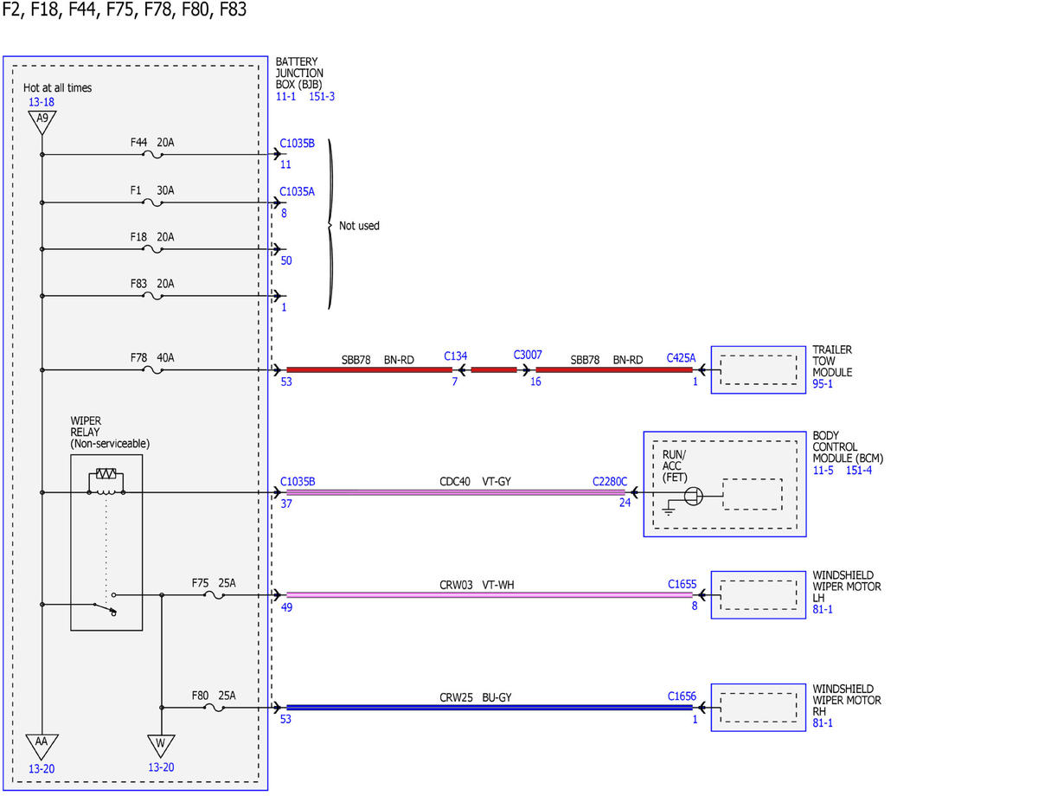Image resolution: width=1038 pixels, height=802 pixels.
Task: Click the 'CRW03 VT-WH' wire label
Action: pos(477,584)
